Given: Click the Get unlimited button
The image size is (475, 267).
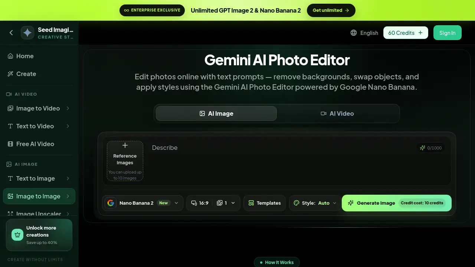Looking at the screenshot, I should point(331,10).
